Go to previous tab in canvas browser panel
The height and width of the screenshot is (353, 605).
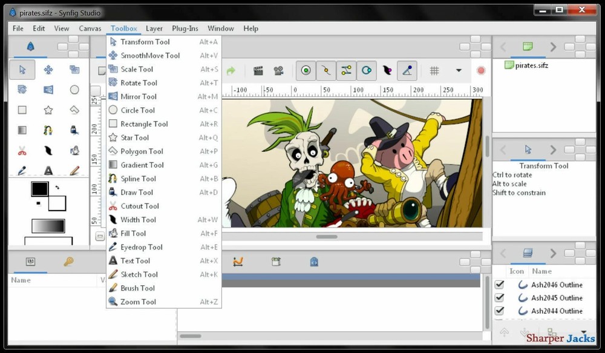point(503,47)
